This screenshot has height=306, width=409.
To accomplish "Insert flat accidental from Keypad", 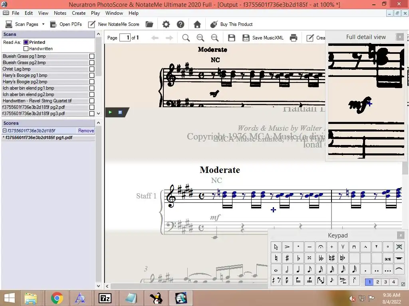I will point(298,258).
